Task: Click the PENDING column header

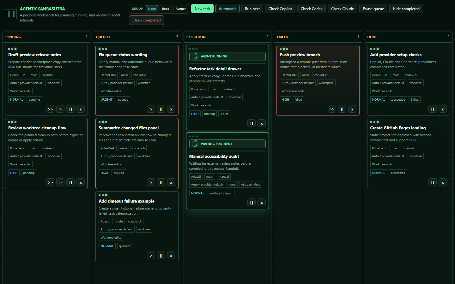Action: tap(46, 37)
